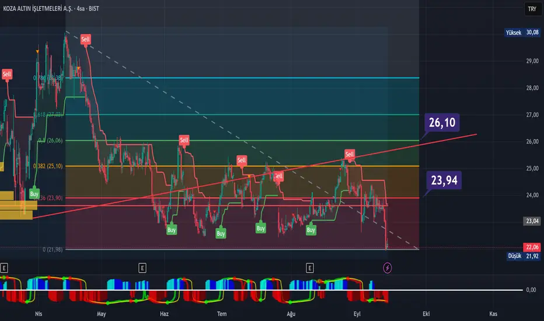This screenshot has width=544, height=321.
Task: Click the topmost Sell signal near May peak
Action: tap(85, 39)
